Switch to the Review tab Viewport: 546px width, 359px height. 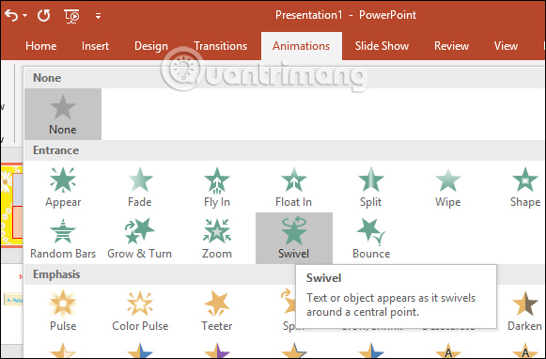[x=452, y=46]
